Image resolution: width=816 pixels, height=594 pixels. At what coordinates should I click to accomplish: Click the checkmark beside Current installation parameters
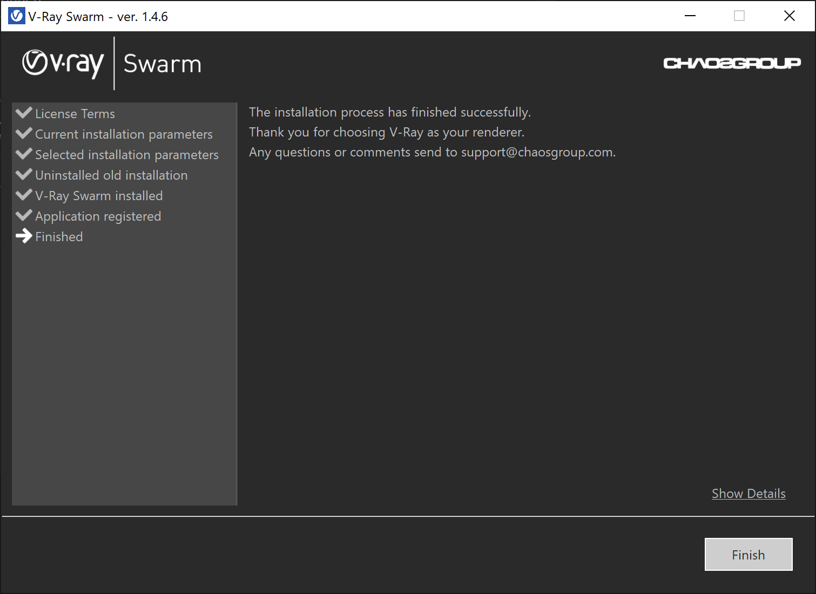[x=24, y=133]
